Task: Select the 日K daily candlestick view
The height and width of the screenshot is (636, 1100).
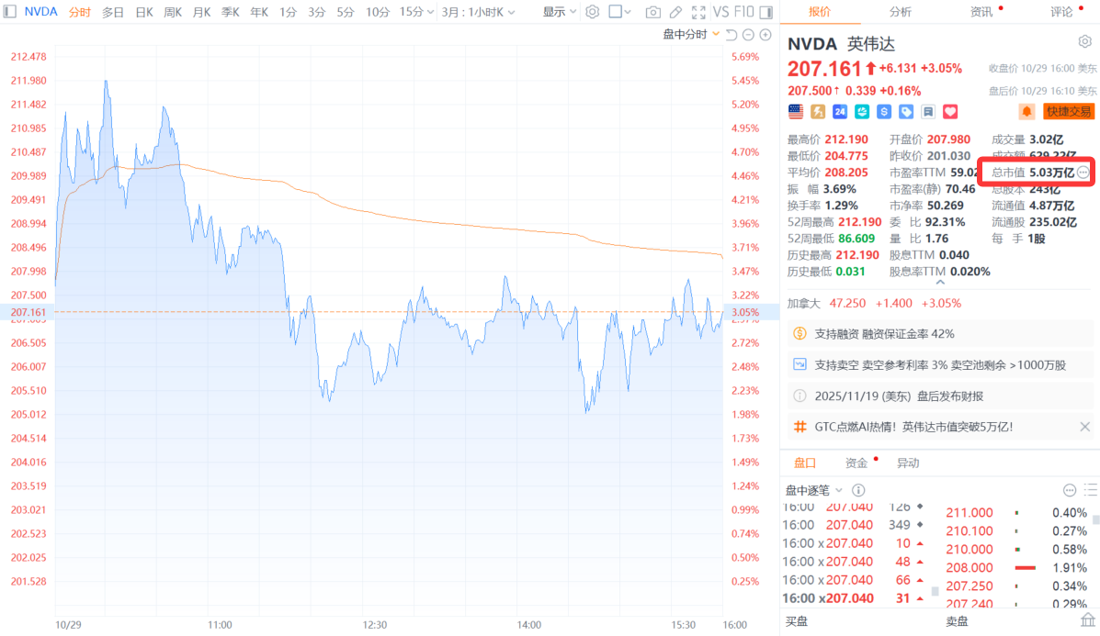Action: (143, 12)
